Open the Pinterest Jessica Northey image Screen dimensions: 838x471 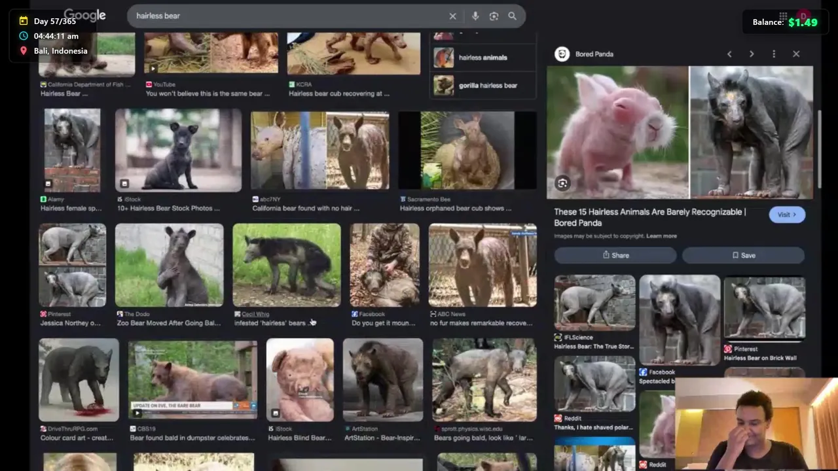click(x=72, y=265)
